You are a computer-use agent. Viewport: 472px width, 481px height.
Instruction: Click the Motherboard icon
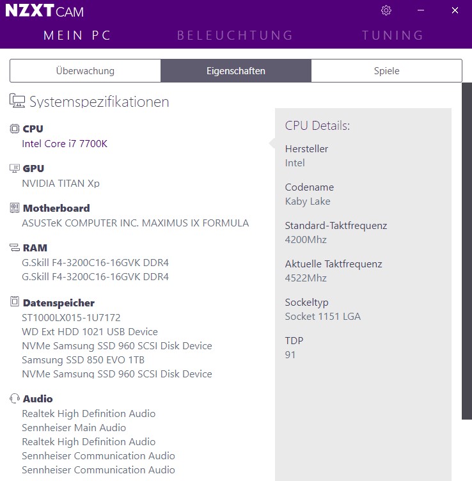[x=15, y=208]
